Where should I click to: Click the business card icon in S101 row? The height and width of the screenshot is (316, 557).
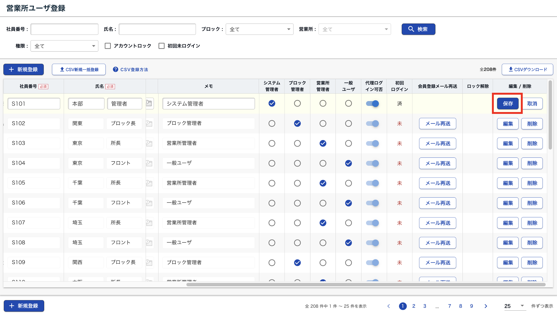[x=149, y=103]
